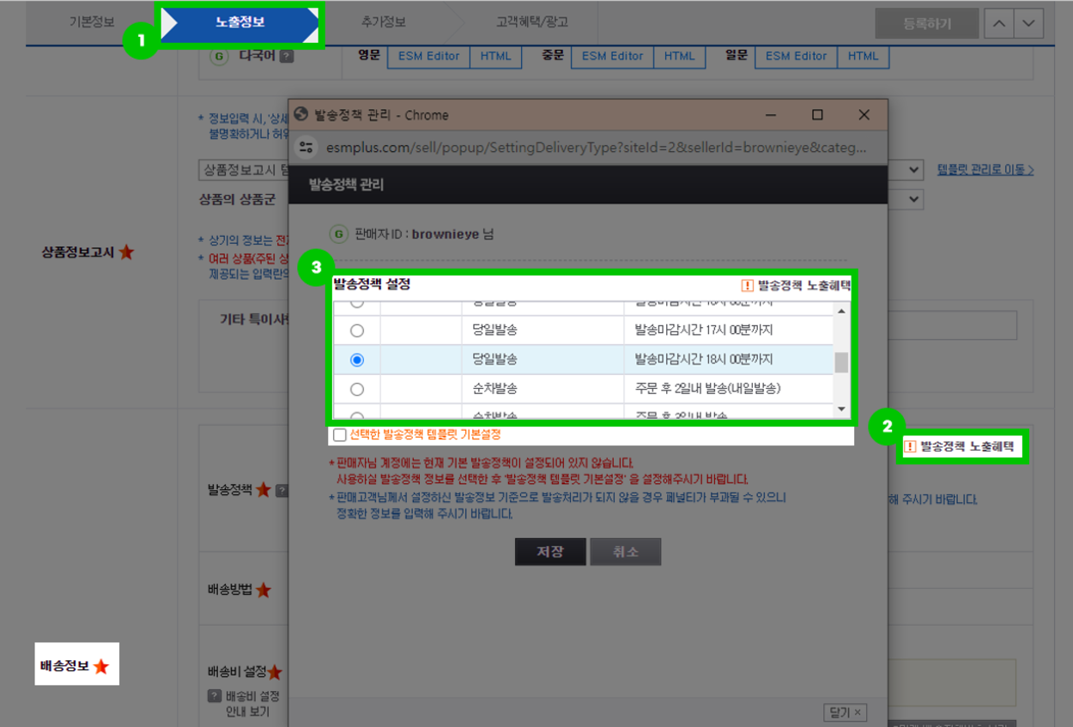Minimize the 발송정책 관리 Chrome window

tap(770, 115)
